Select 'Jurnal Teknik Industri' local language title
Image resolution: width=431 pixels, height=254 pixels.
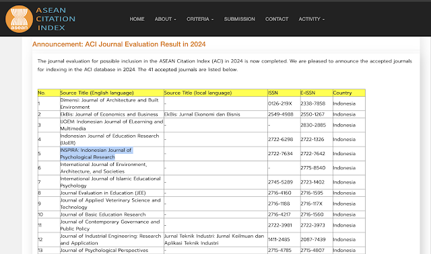(214, 239)
